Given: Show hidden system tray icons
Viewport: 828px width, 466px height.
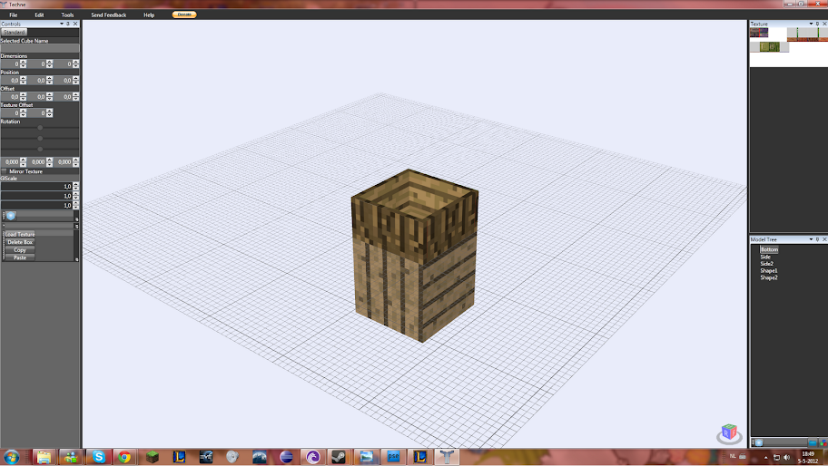Looking at the screenshot, I should [765, 458].
